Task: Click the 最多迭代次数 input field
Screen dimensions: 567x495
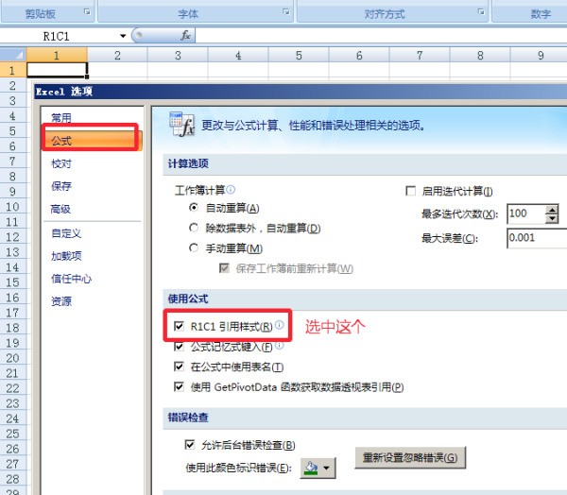Action: pyautogui.click(x=525, y=213)
